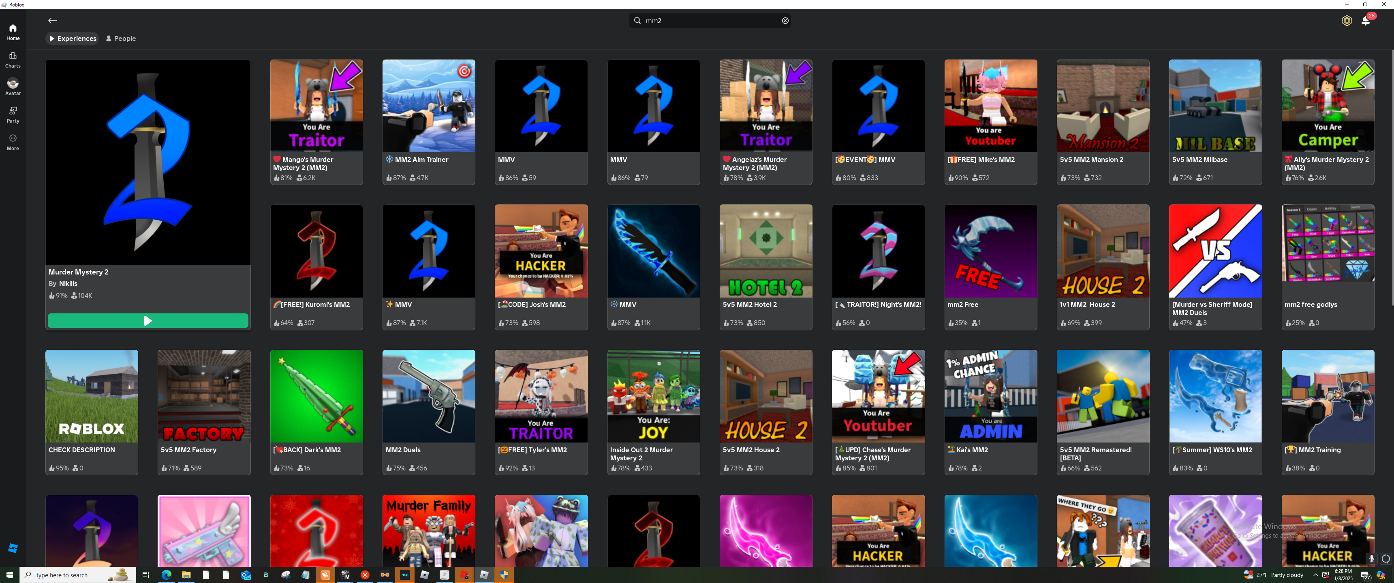Click the Nikilis creator link

click(68, 283)
